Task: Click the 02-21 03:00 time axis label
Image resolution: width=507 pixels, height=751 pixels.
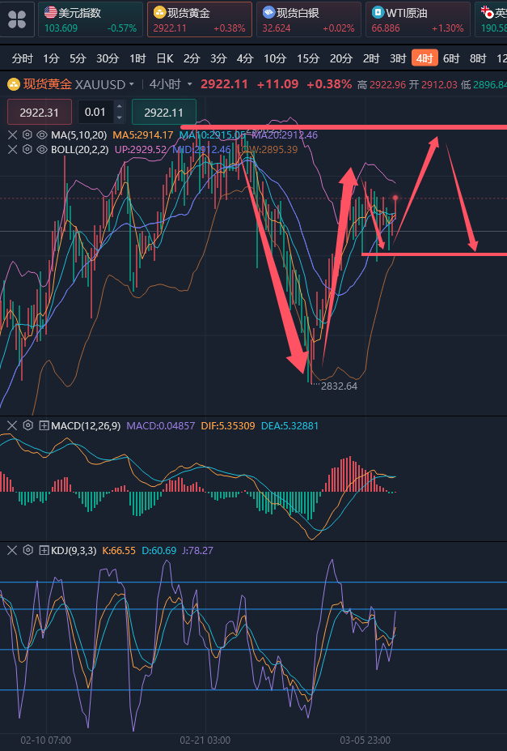Action: 205,740
